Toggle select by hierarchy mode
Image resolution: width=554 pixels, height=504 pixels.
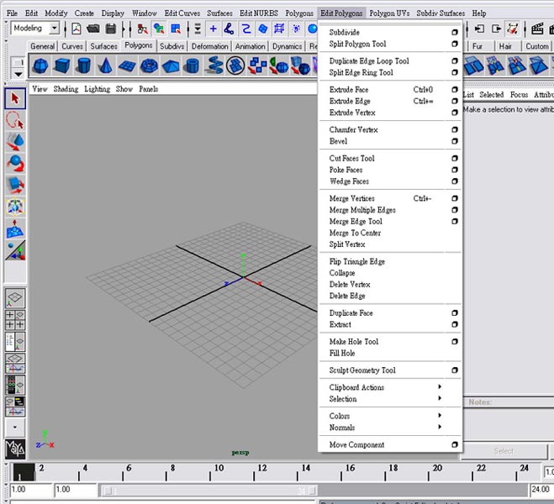tap(142, 29)
